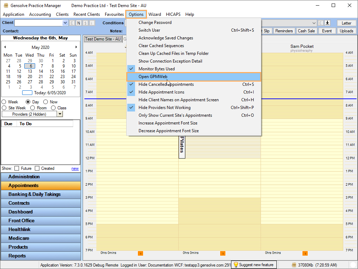Viewport: 358px width, 269px height.
Task: Tick the Created checkbox
Action: [x=37, y=168]
